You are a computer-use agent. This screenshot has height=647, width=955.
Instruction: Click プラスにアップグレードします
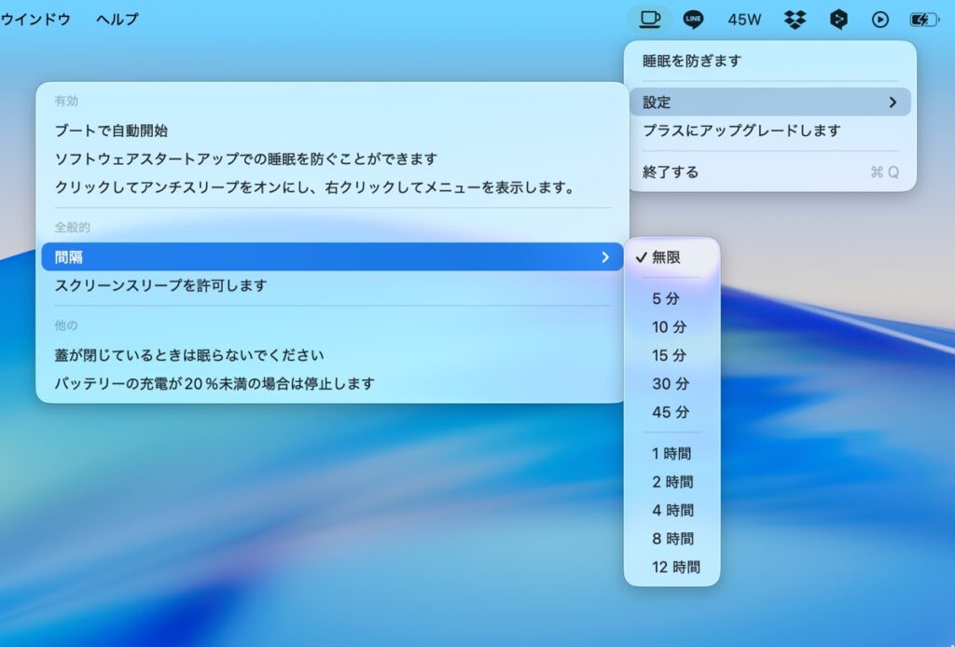click(x=741, y=131)
